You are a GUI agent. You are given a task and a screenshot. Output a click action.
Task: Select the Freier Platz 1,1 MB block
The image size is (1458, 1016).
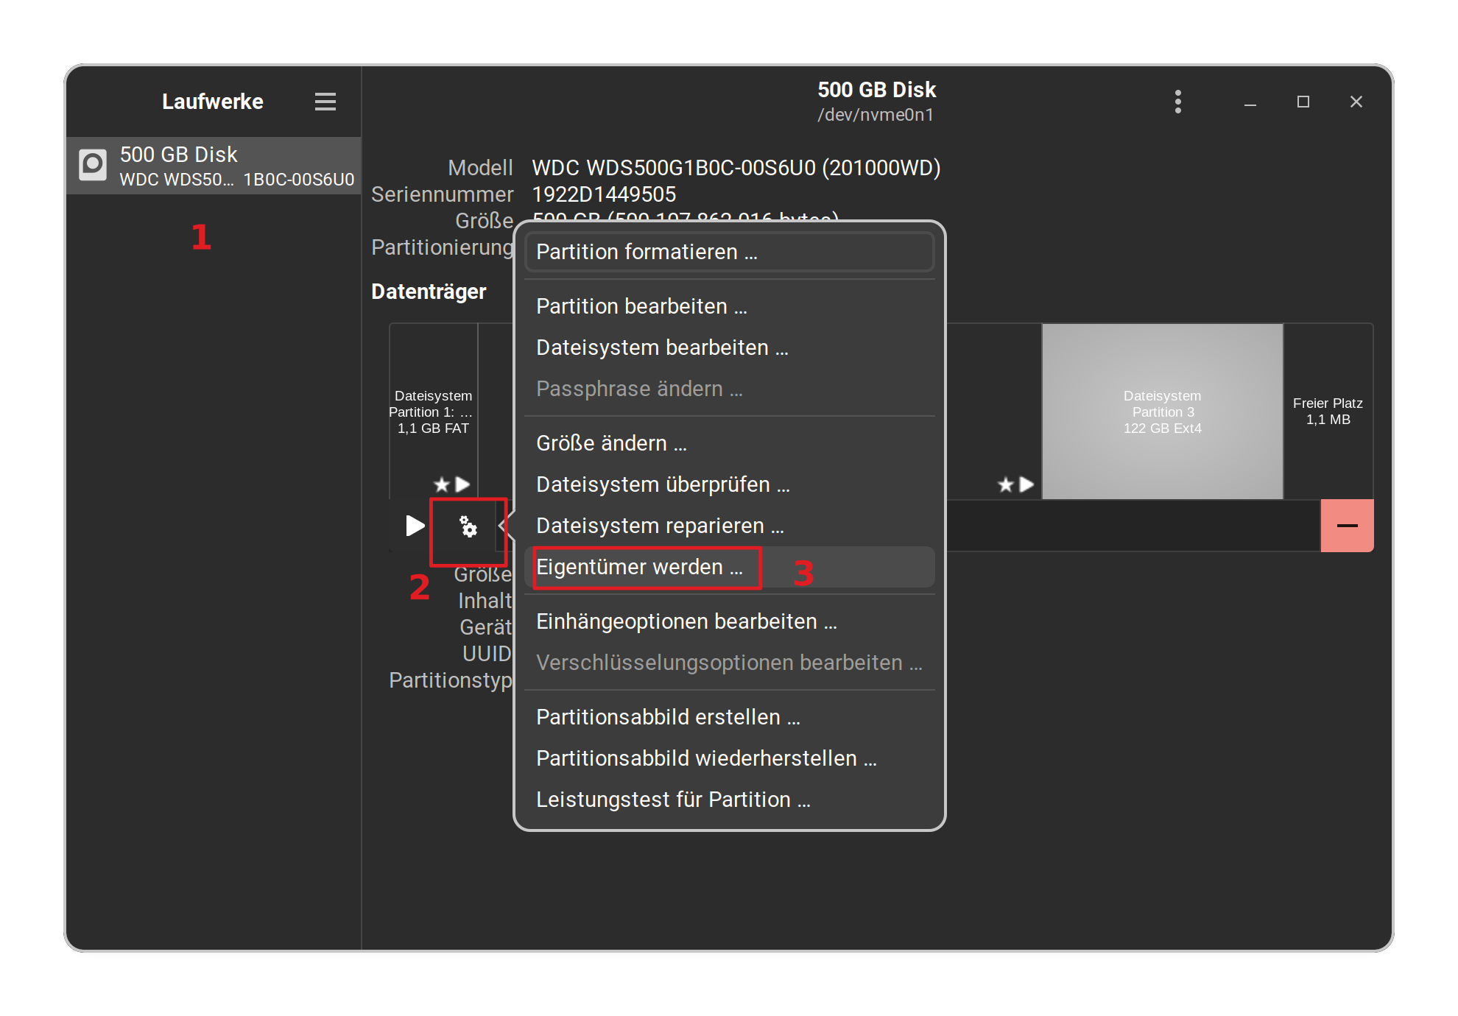pos(1328,411)
